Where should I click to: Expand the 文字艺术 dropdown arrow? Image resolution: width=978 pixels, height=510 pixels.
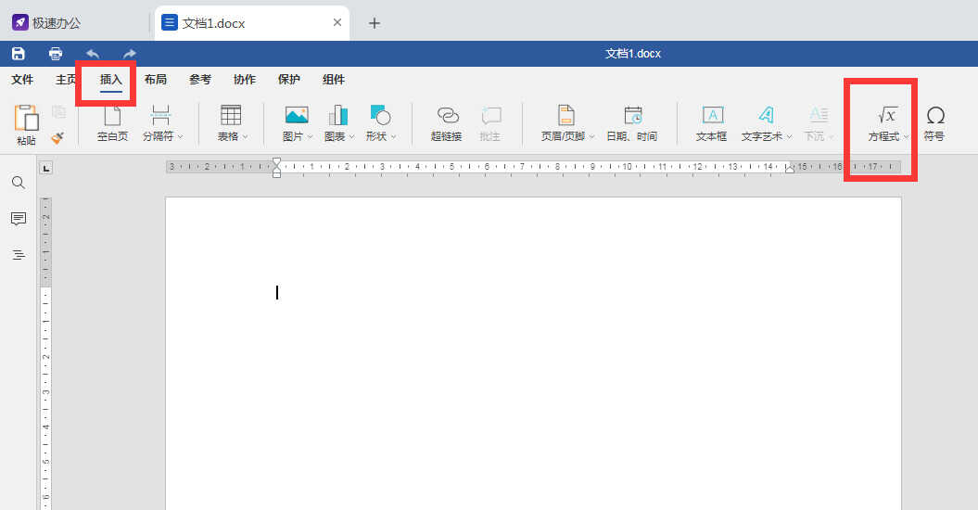pos(789,136)
